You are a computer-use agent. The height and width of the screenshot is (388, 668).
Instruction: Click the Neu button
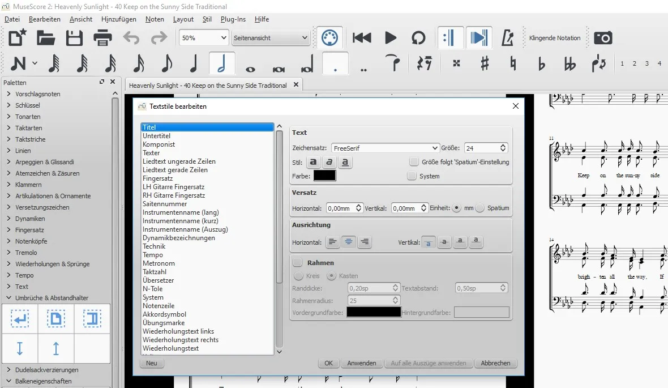pos(152,363)
